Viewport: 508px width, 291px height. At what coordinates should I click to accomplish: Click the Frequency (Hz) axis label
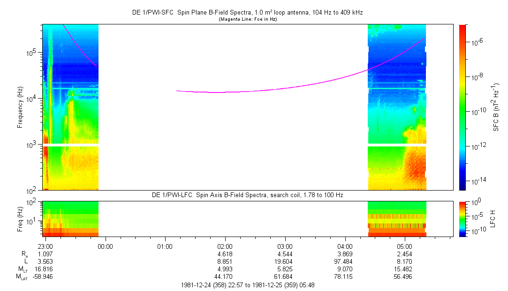[20, 107]
